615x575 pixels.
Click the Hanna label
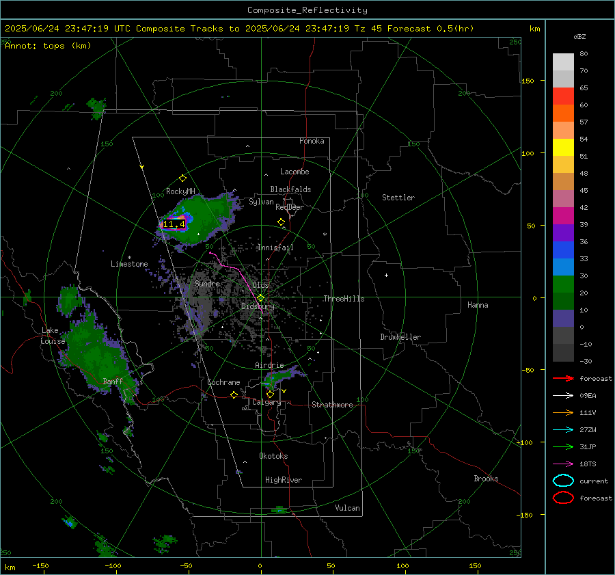point(478,304)
